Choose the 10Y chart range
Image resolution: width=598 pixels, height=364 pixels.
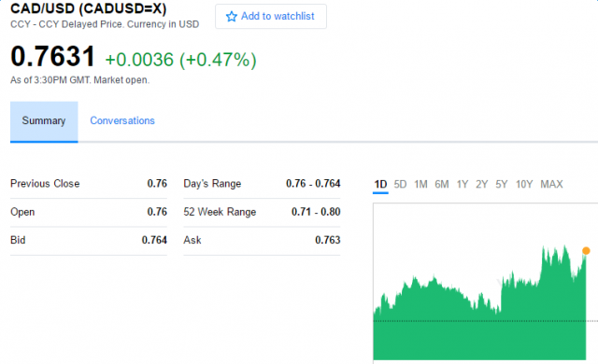tap(524, 185)
